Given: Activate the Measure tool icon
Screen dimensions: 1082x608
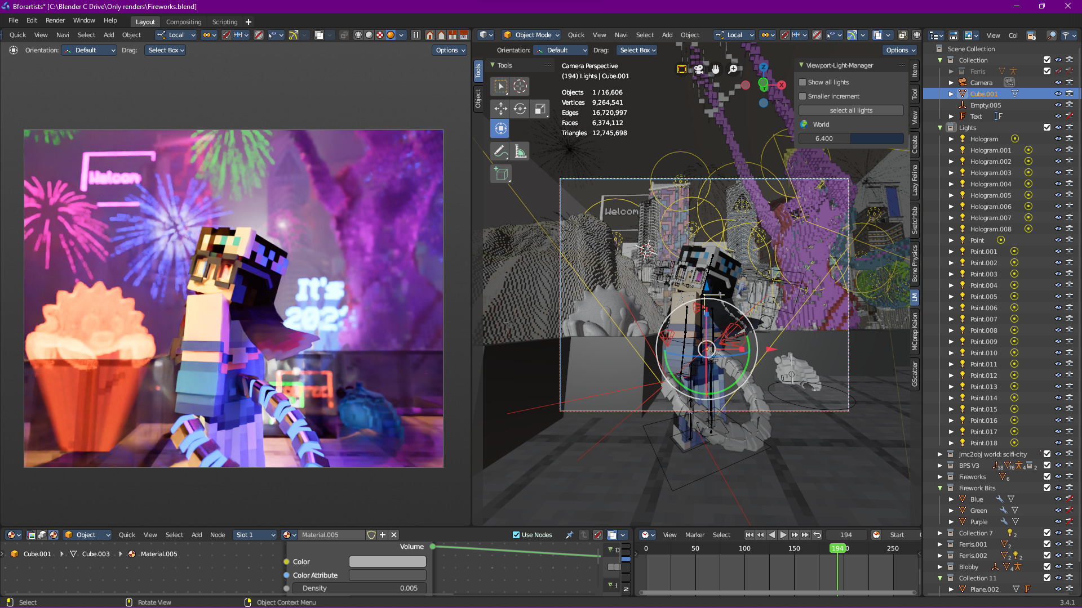Looking at the screenshot, I should coord(520,151).
